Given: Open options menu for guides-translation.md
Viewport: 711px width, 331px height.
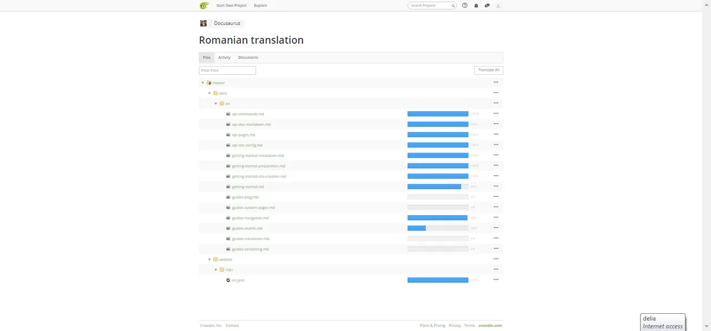Looking at the screenshot, I should pos(496,238).
